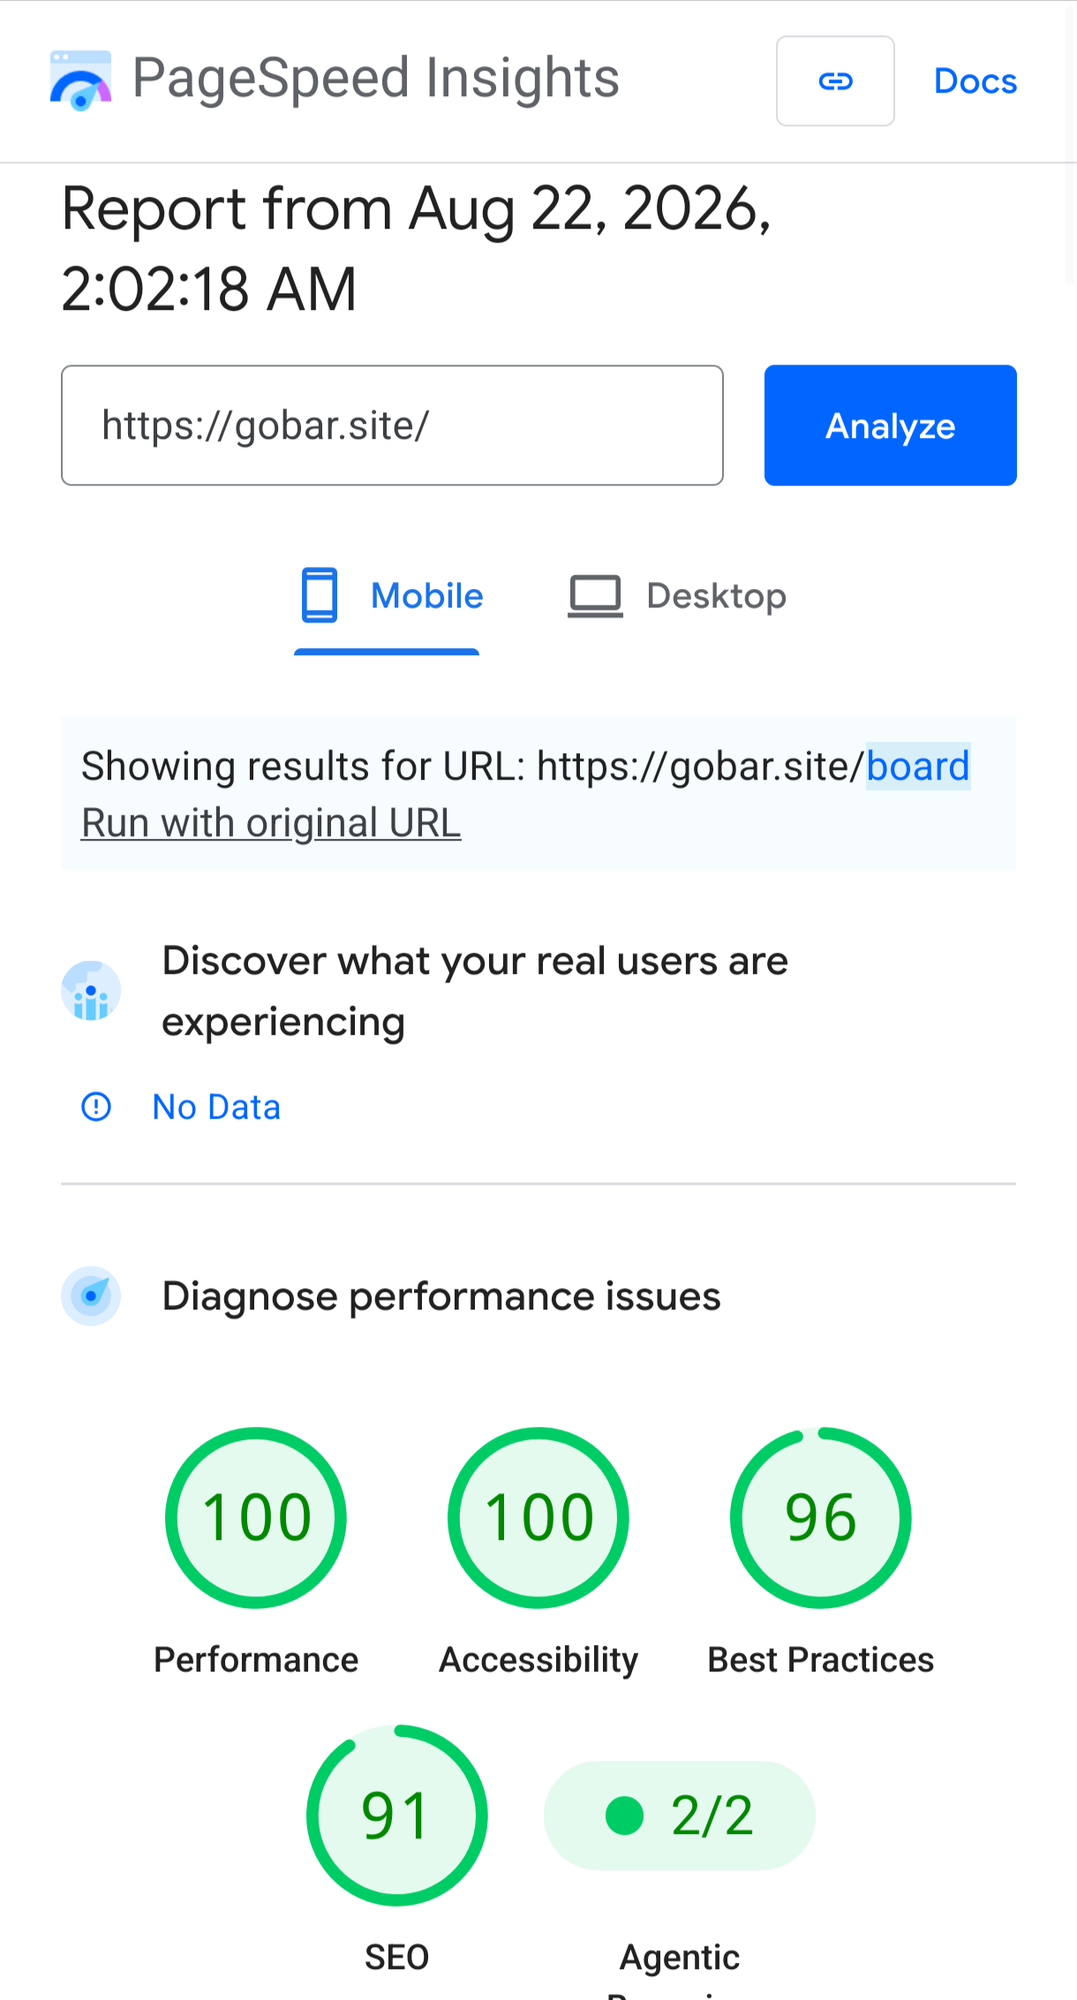Click the blue Analyze button

[x=891, y=426]
